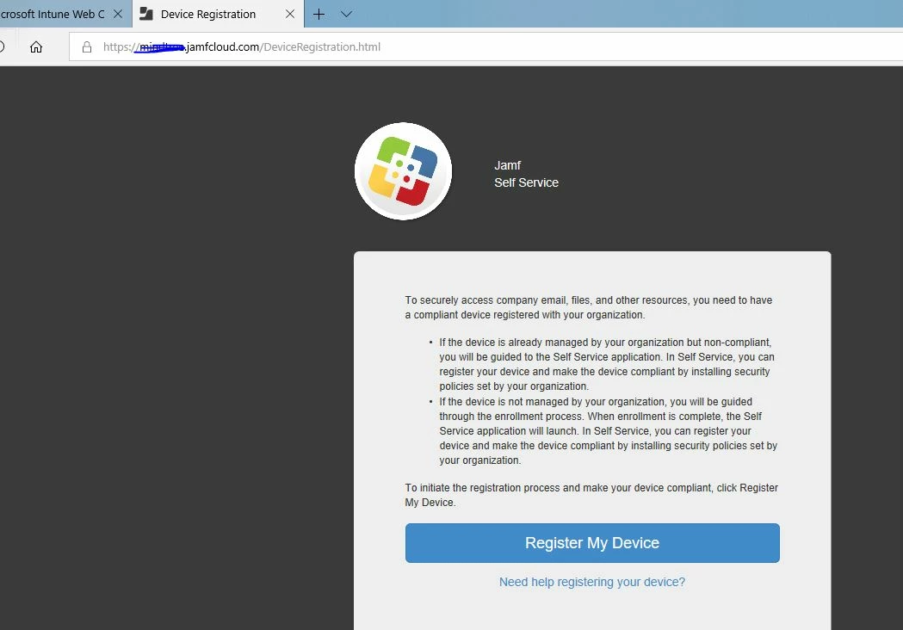Click the text 'To initiate the registration process'
This screenshot has width=903, height=630.
pos(591,495)
